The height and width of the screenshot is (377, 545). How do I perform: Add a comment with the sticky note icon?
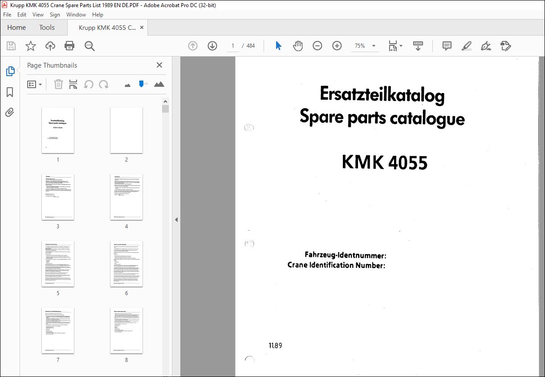[x=447, y=46]
